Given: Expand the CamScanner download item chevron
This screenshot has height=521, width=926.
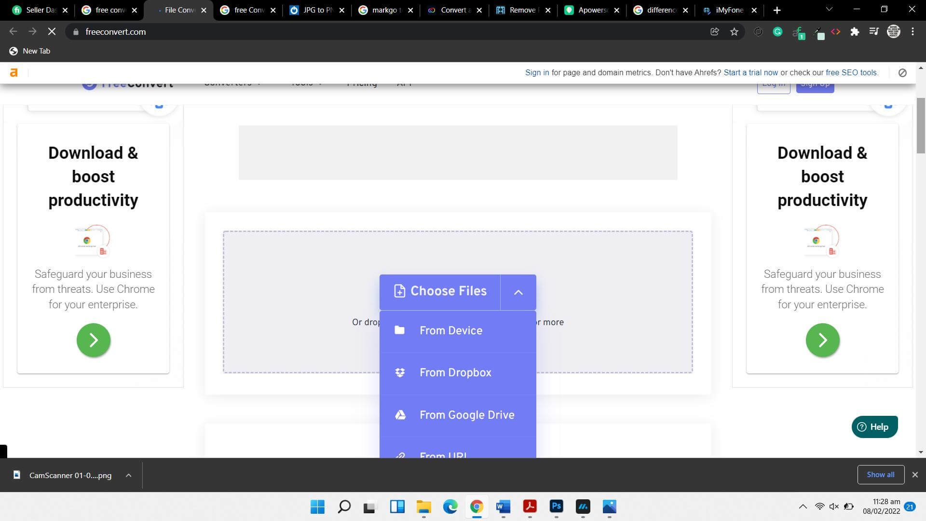Looking at the screenshot, I should tap(128, 475).
